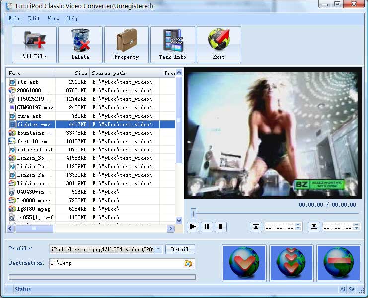Increase end time with up stepper
This screenshot has width=368, height=298.
pyautogui.click(x=357, y=224)
